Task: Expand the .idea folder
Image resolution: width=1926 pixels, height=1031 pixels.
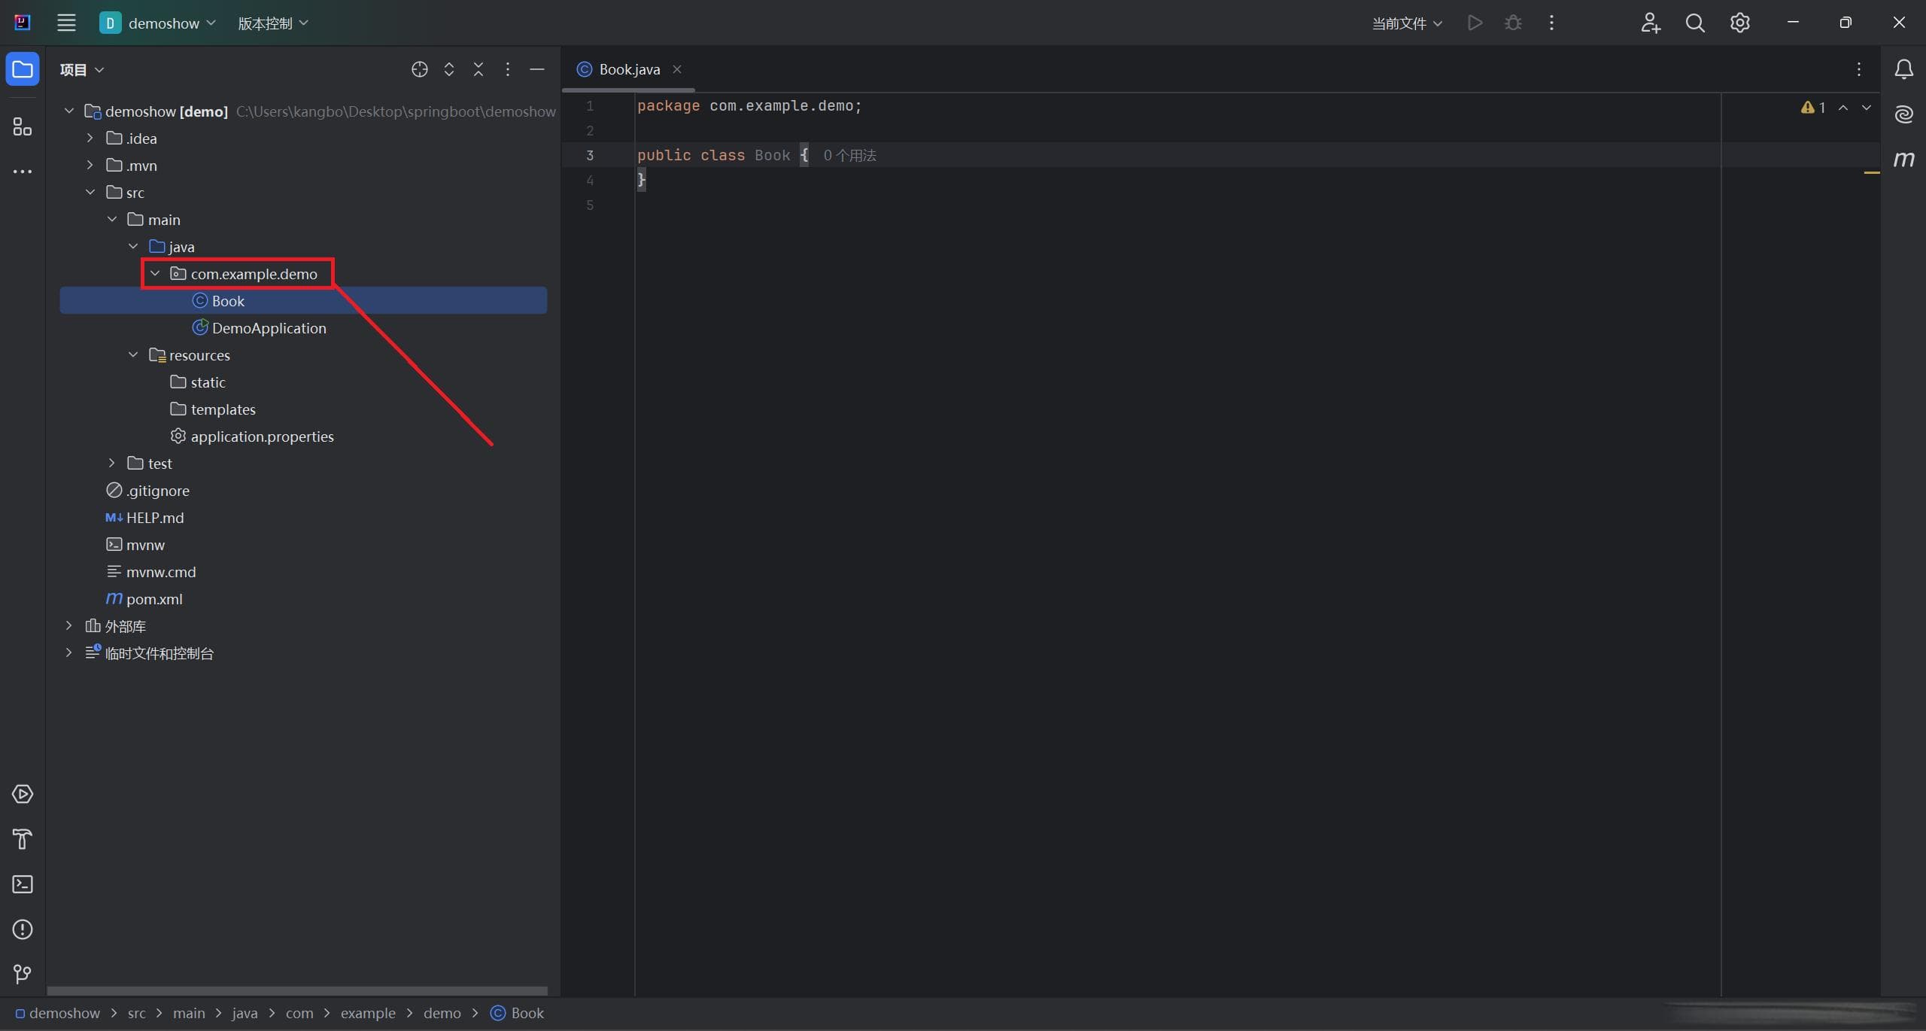Action: tap(90, 138)
